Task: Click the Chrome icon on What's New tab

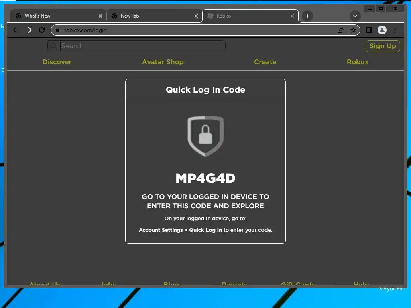Action: [x=18, y=16]
